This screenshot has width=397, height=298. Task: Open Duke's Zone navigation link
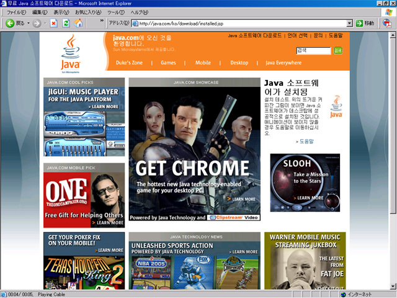pos(129,63)
